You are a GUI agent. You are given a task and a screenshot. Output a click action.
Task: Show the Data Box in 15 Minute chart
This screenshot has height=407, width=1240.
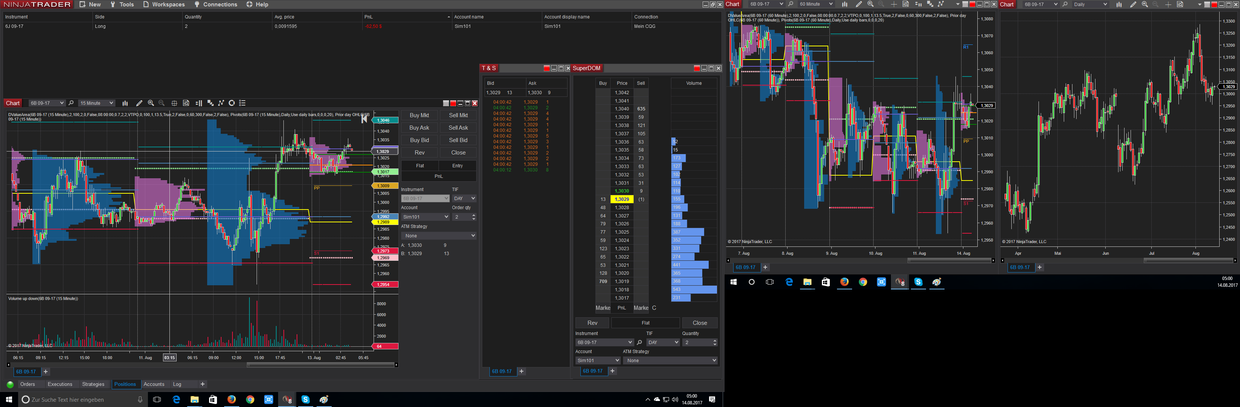click(x=186, y=103)
